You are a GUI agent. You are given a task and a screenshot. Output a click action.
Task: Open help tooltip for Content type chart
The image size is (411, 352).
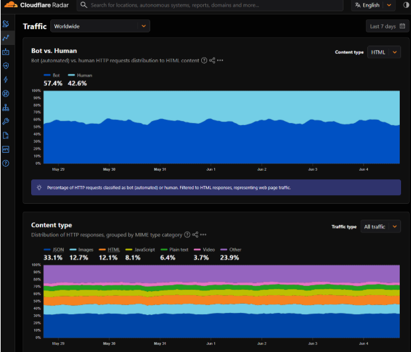tap(187, 235)
